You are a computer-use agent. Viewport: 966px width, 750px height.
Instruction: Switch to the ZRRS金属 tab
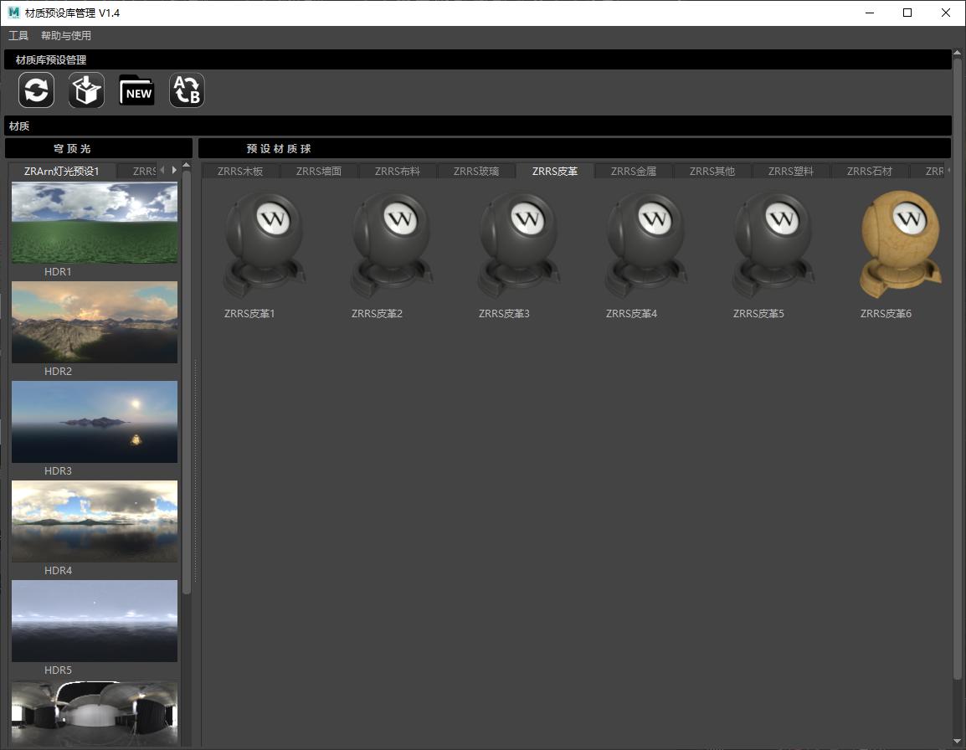(x=633, y=172)
